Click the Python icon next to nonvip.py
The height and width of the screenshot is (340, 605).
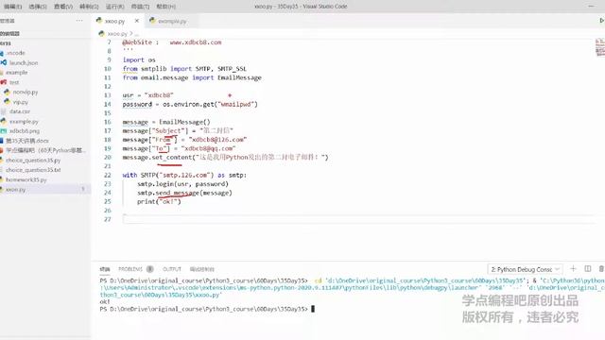(x=7, y=92)
